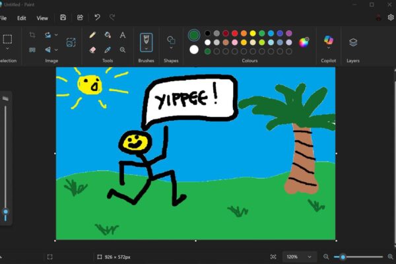Undo the last action
Viewport: 396px width, 264px height.
click(x=97, y=18)
